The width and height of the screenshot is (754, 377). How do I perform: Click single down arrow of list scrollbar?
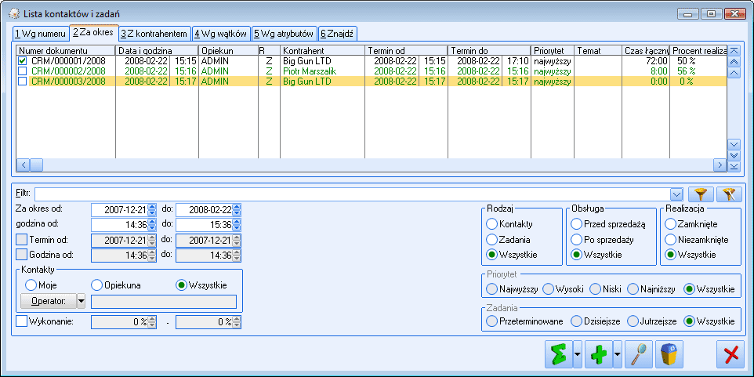point(734,144)
